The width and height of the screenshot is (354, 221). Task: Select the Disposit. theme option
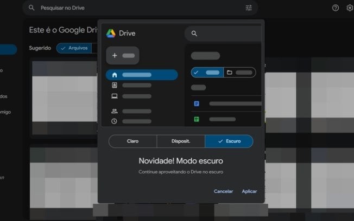point(181,141)
